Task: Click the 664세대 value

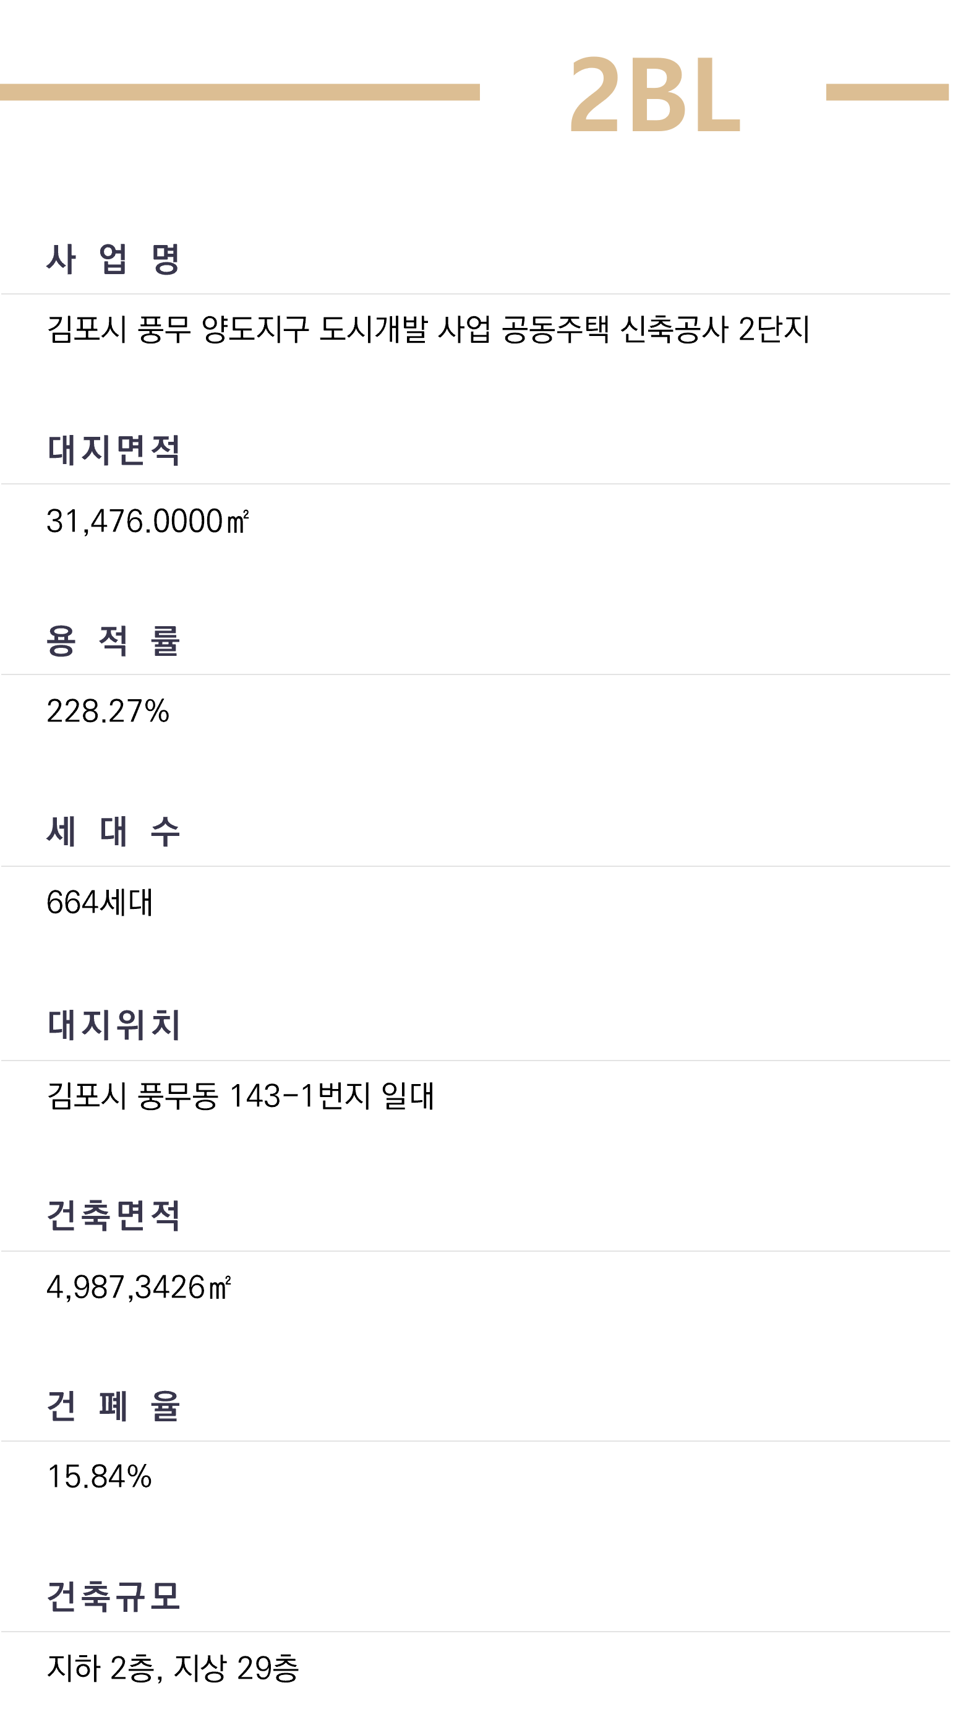Action: pyautogui.click(x=100, y=902)
